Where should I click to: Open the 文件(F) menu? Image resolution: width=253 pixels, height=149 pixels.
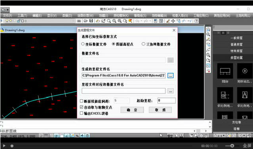pos(7,16)
